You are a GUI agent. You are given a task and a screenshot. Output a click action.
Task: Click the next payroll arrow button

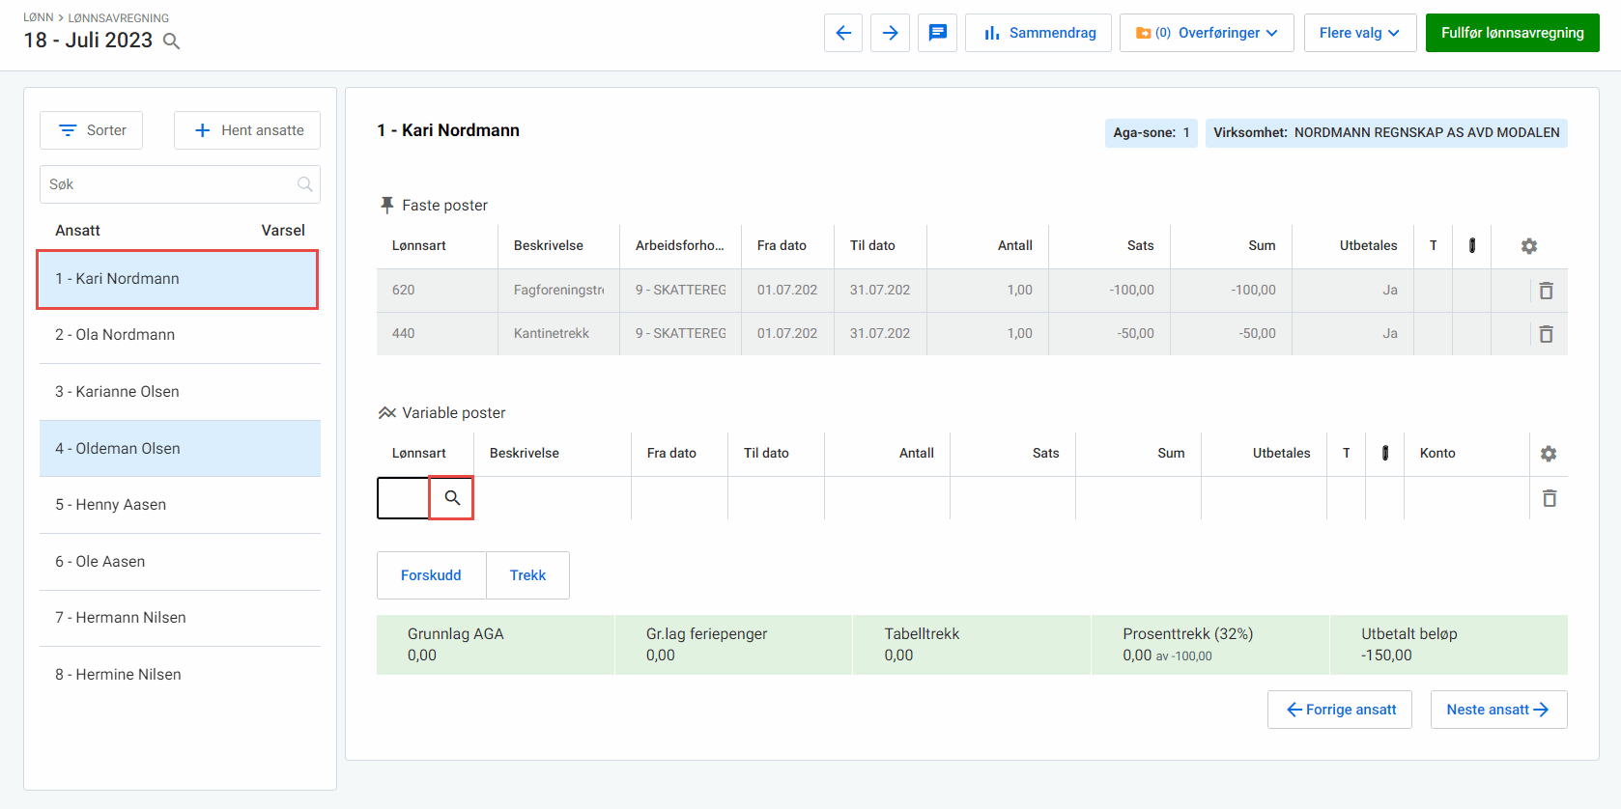click(x=890, y=33)
